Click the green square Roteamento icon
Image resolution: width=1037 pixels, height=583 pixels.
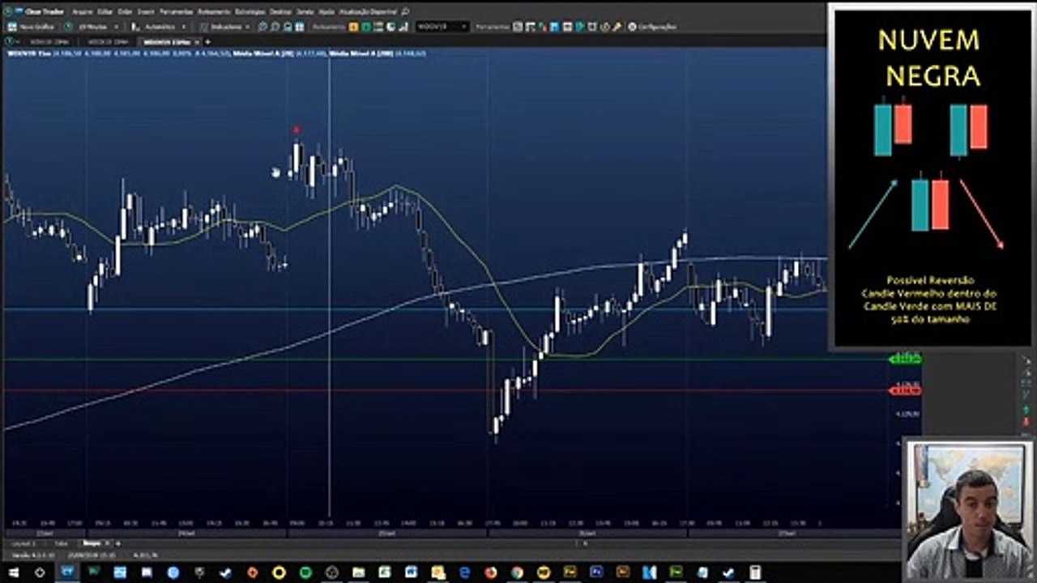[x=366, y=27]
